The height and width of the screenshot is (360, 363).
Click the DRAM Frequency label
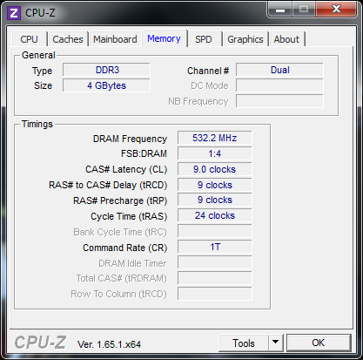tap(130, 139)
